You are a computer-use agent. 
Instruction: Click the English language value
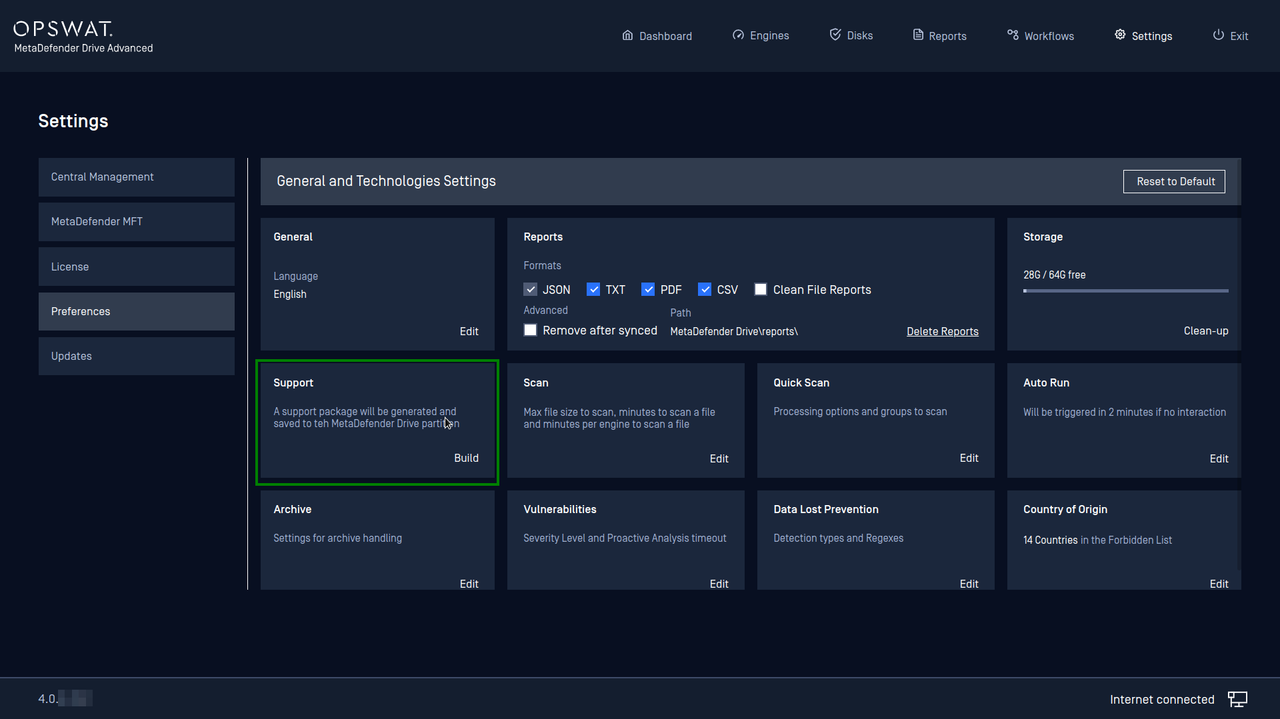[x=289, y=294]
